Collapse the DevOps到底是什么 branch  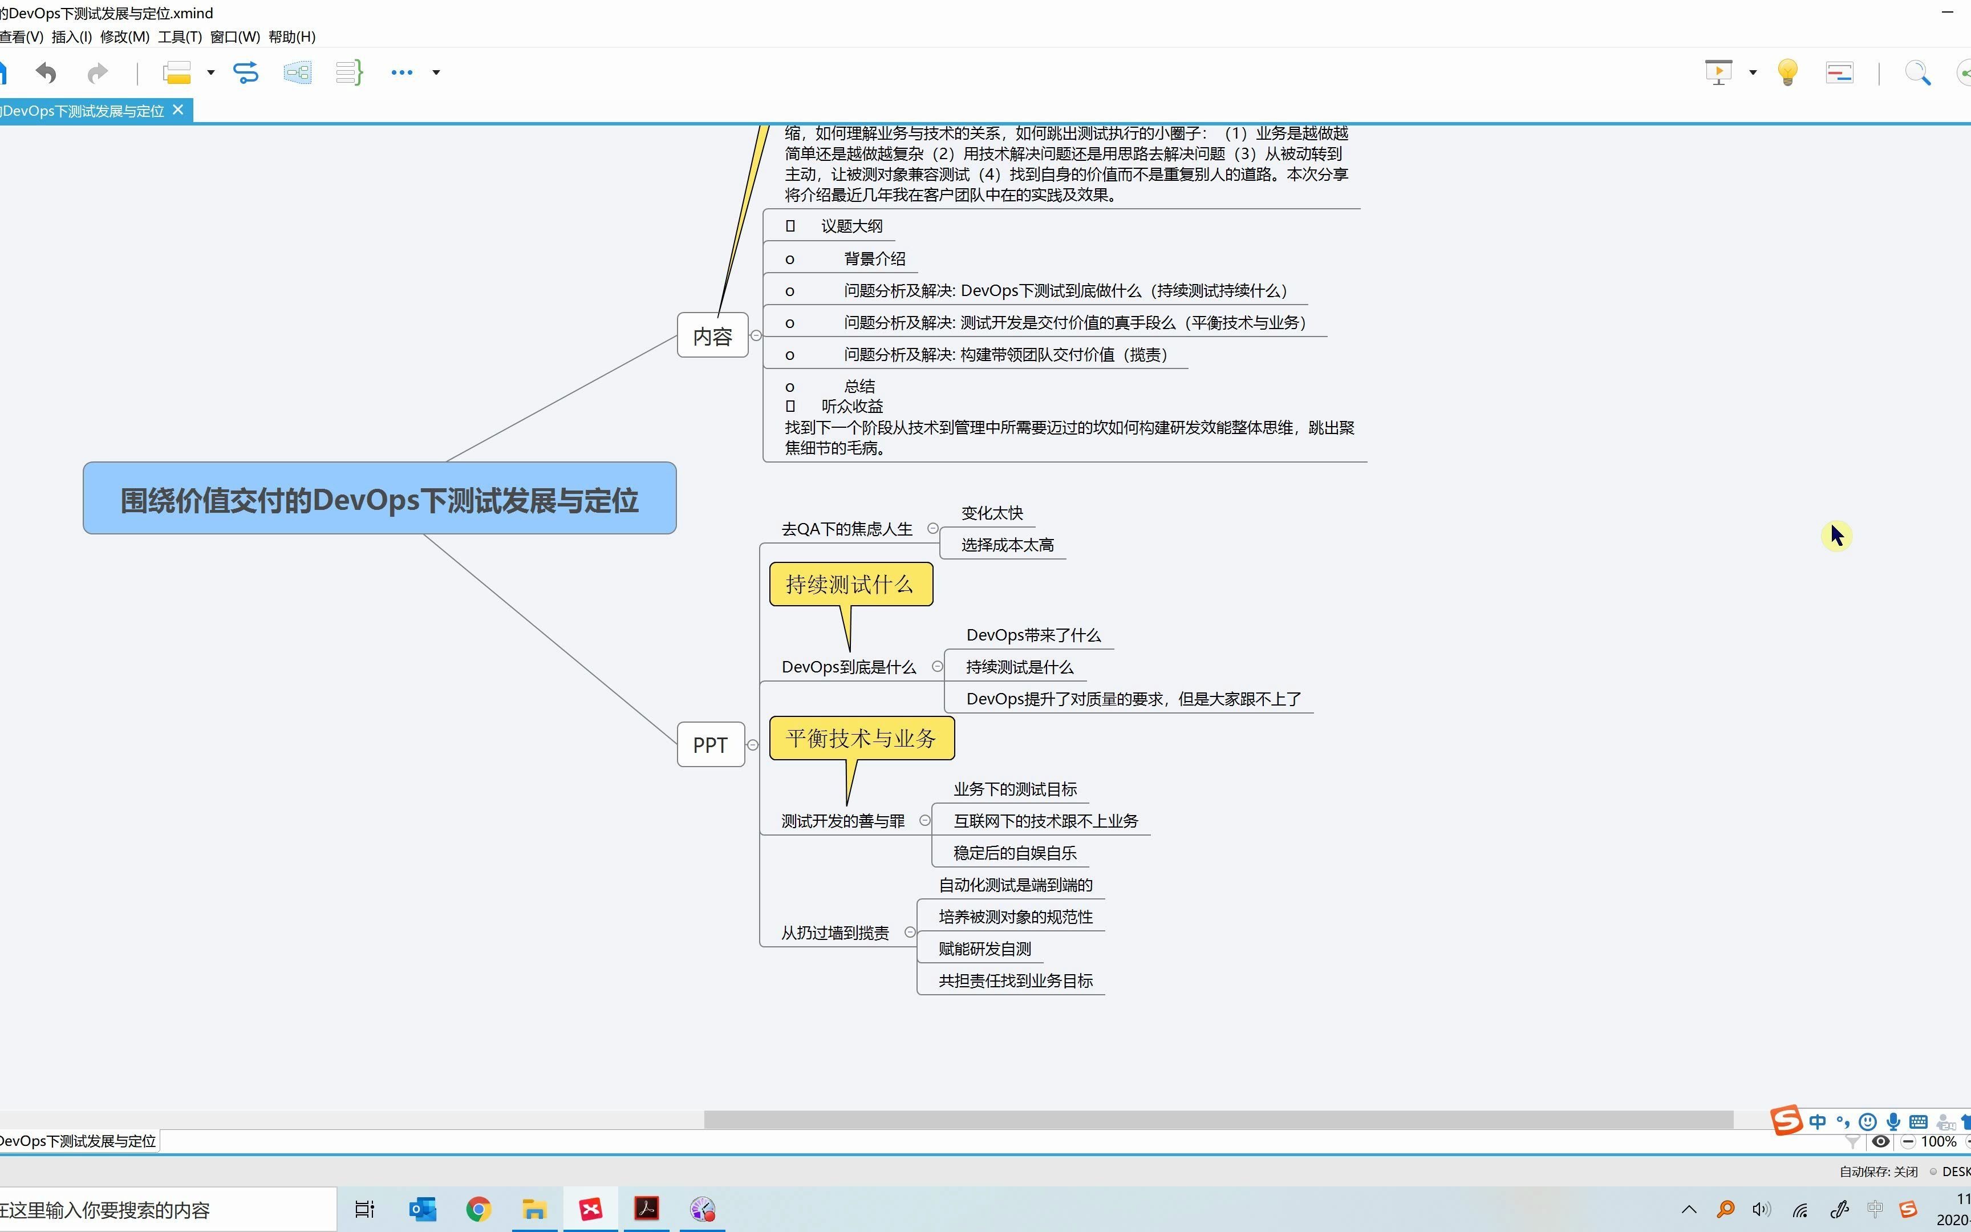coord(938,667)
